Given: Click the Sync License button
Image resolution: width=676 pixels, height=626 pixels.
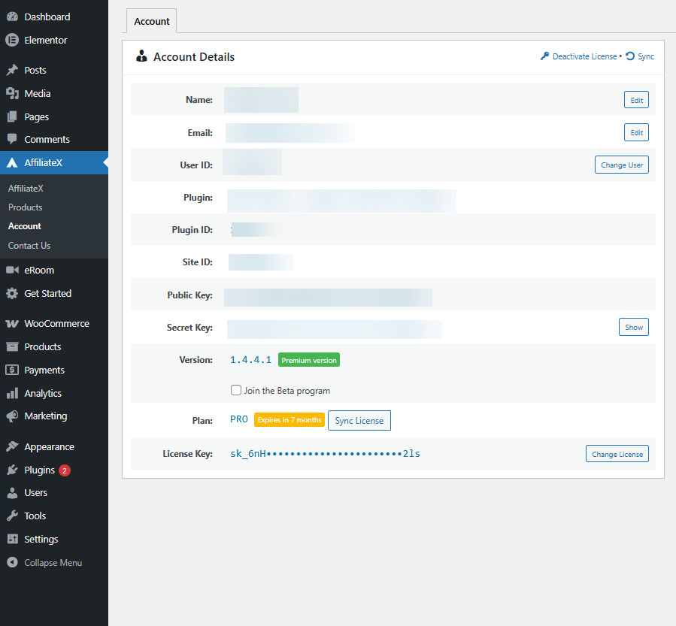Looking at the screenshot, I should [x=359, y=421].
